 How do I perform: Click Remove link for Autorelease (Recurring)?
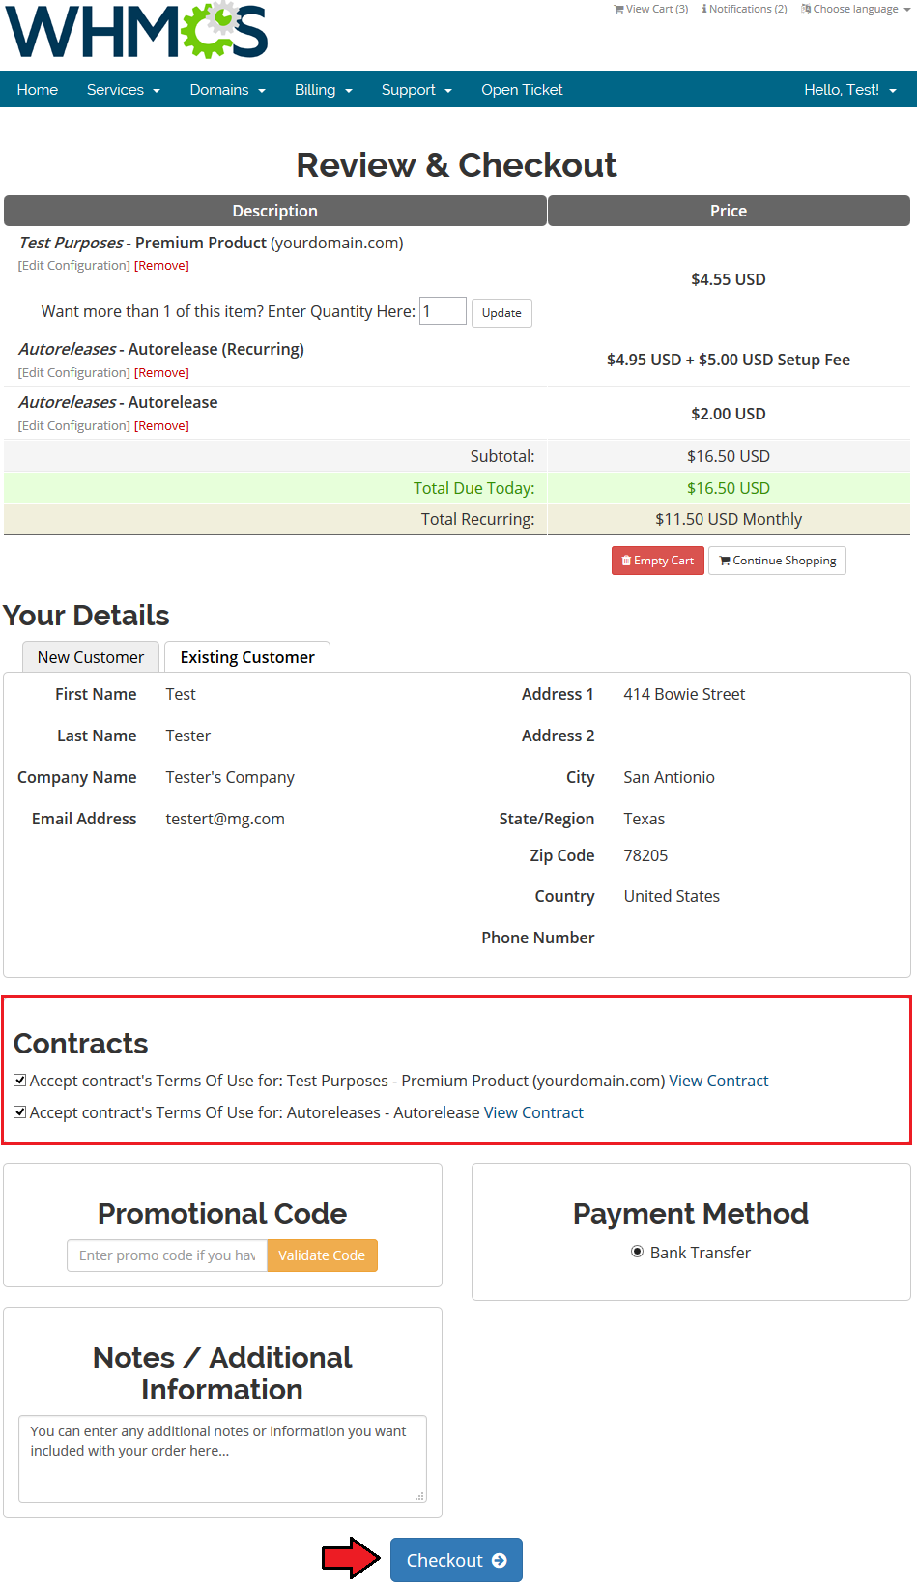tap(161, 373)
